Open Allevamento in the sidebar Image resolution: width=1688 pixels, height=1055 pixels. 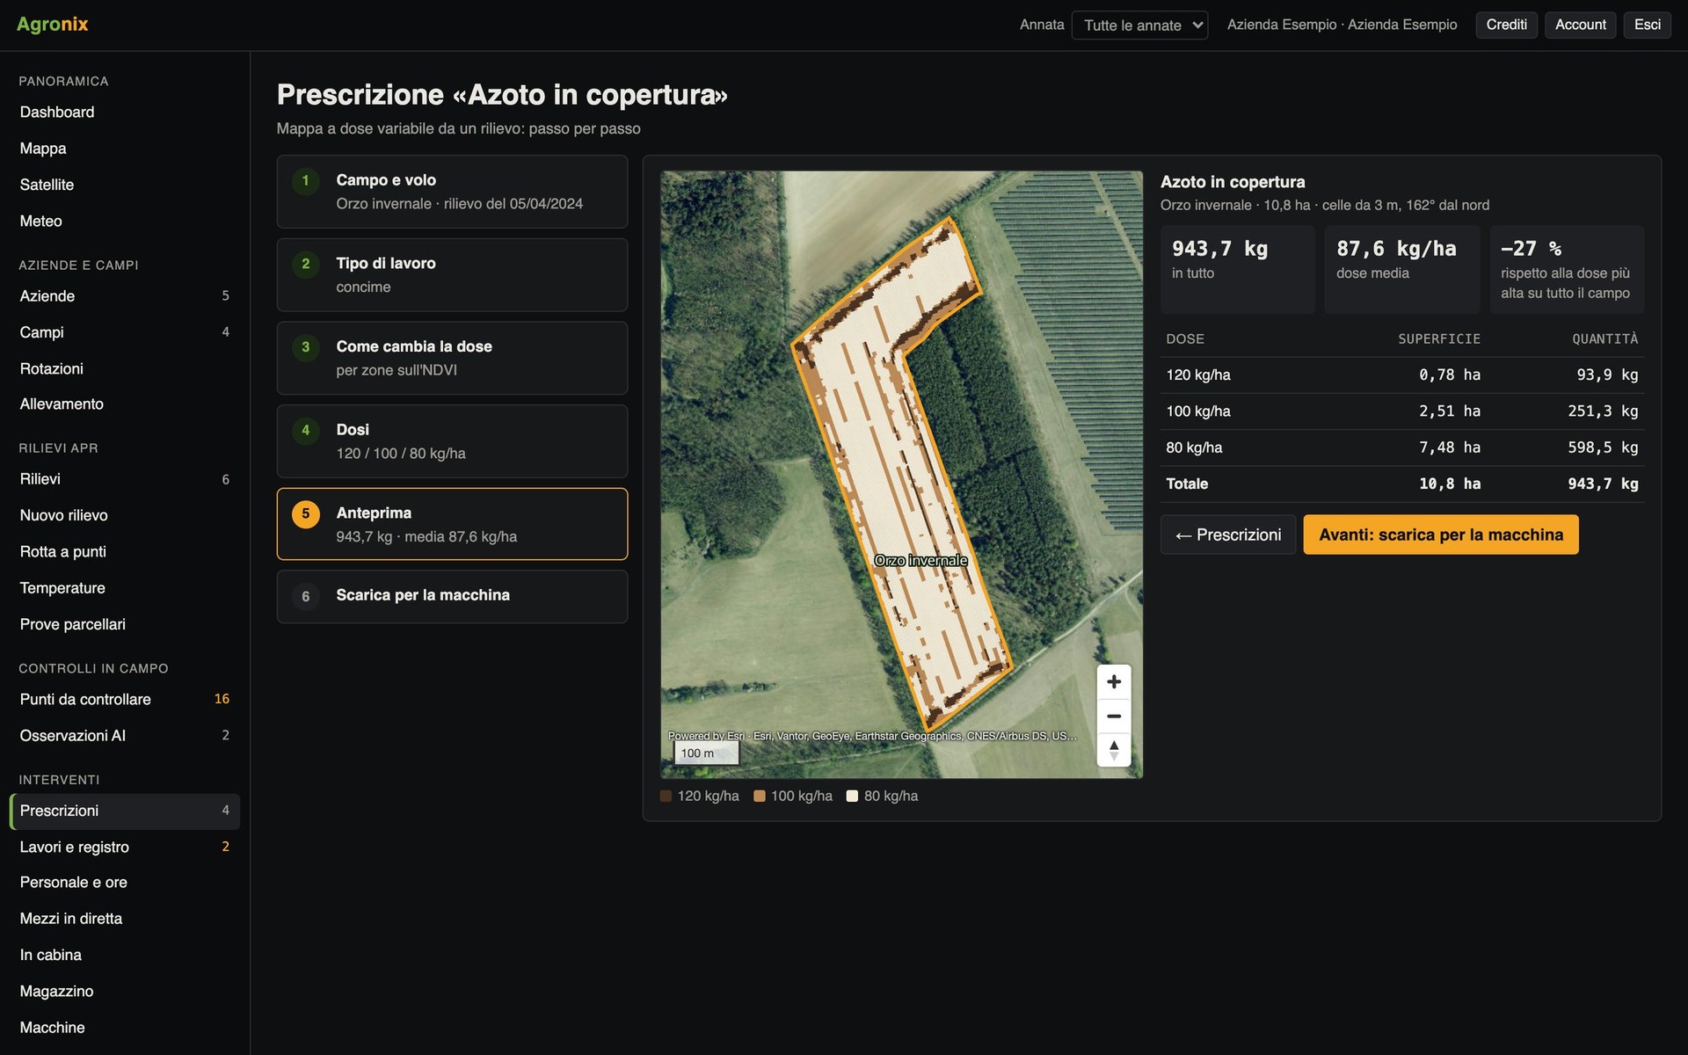[x=125, y=404]
